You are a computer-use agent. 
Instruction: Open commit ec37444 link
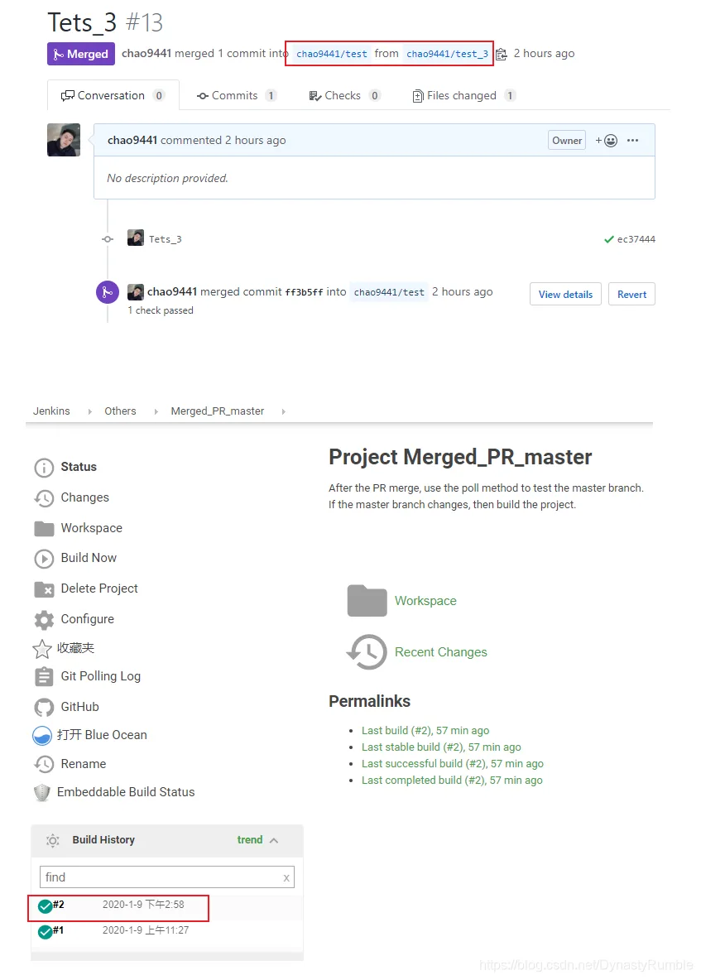tap(636, 239)
